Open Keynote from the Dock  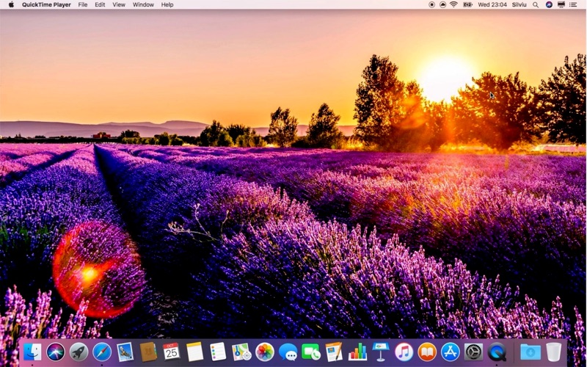[x=380, y=352]
